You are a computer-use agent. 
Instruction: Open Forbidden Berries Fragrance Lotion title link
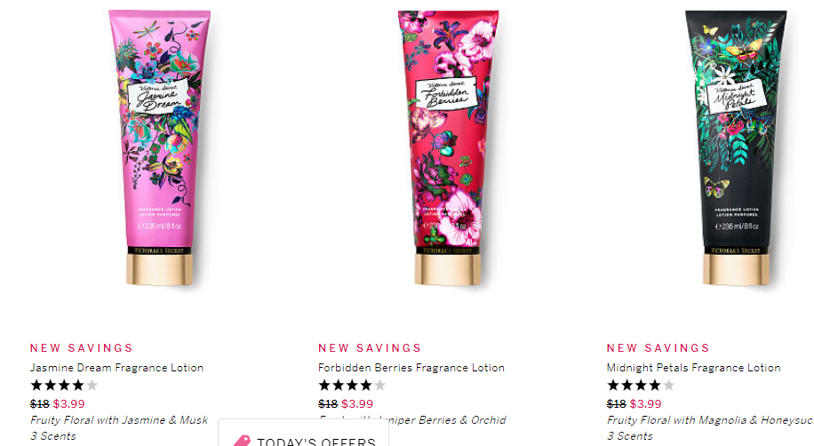point(411,368)
